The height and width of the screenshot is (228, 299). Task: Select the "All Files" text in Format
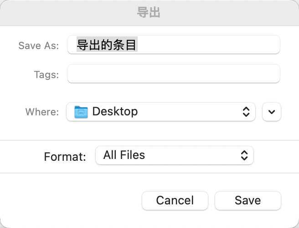coord(124,155)
